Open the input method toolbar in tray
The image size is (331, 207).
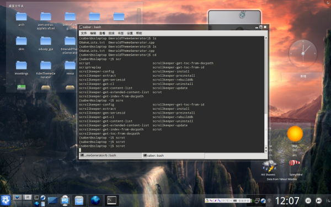point(228,201)
